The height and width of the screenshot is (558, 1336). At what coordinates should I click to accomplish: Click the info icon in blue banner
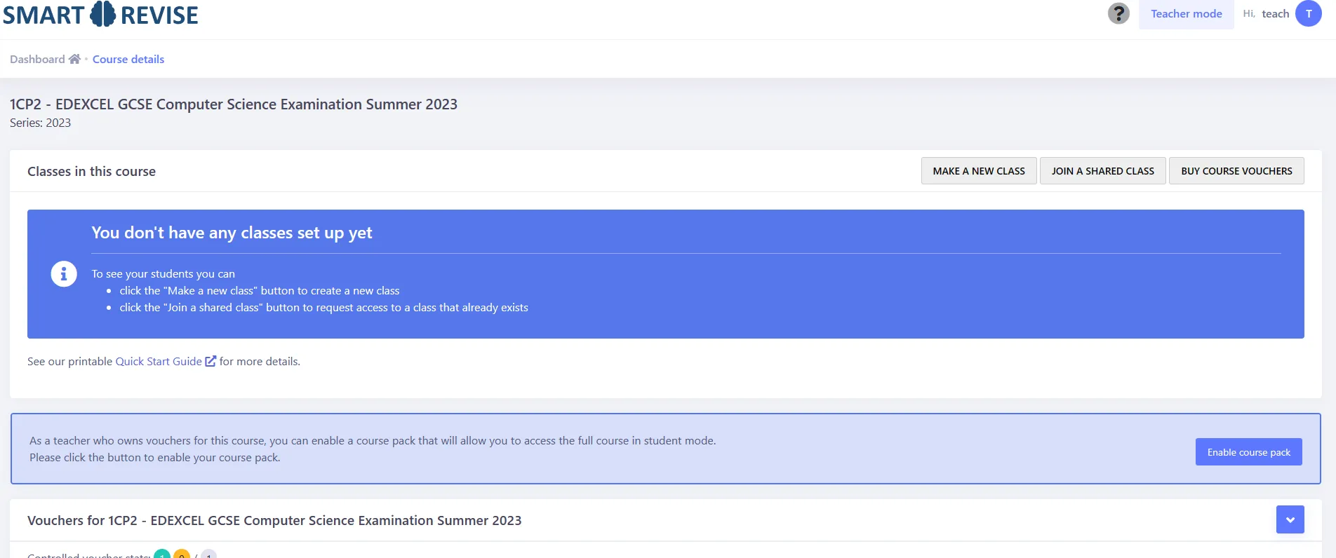[x=64, y=273]
